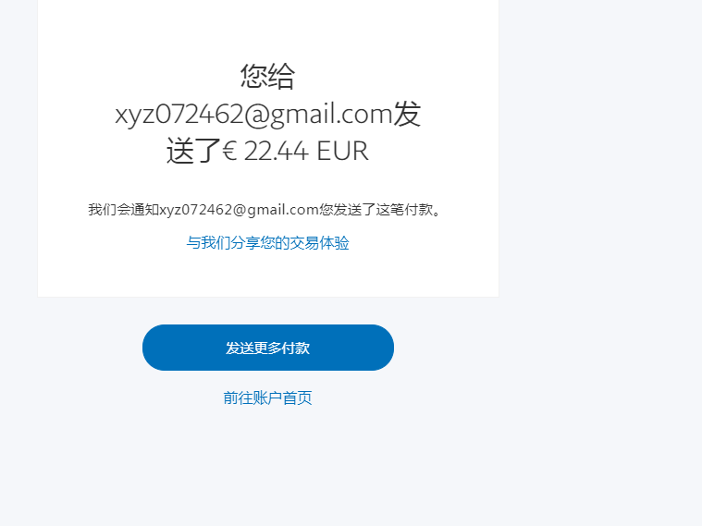702x526 pixels.
Task: Click the € euro symbol in heading
Action: pyautogui.click(x=229, y=151)
